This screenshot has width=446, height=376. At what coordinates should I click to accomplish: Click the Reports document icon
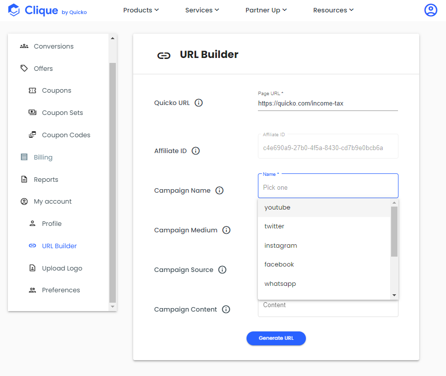pos(24,179)
